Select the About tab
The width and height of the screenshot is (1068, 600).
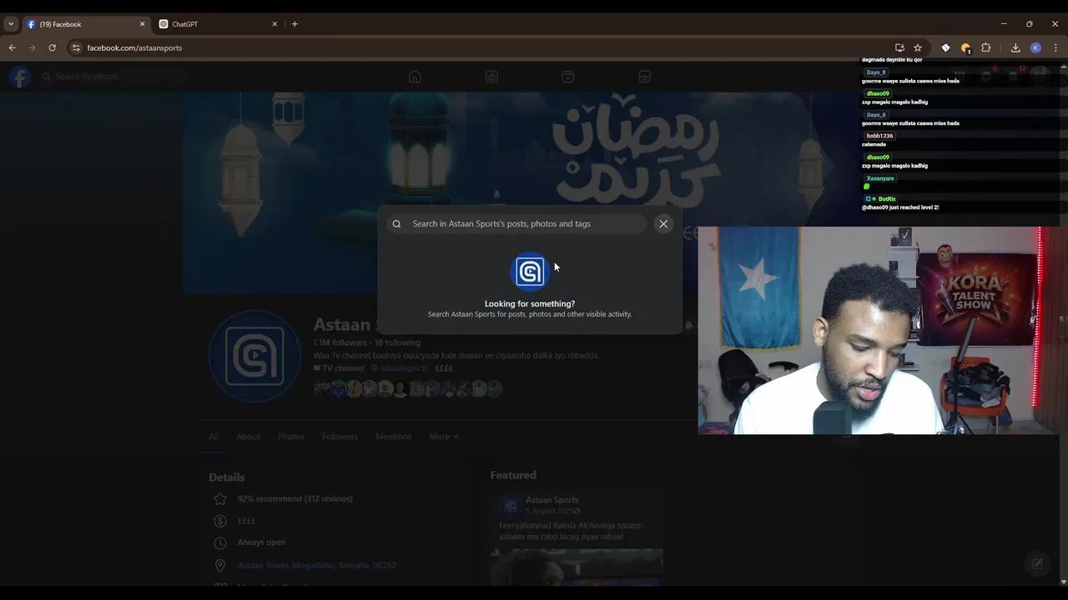click(248, 437)
